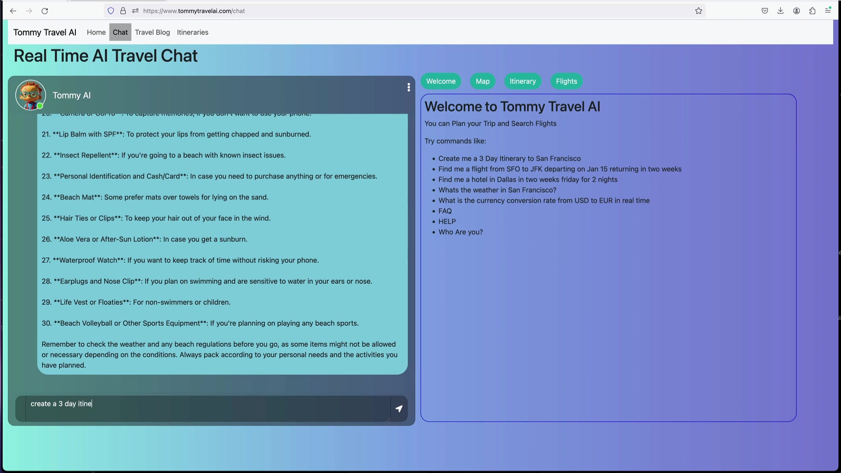
Task: Switch to the Welcome tab
Action: coord(441,81)
